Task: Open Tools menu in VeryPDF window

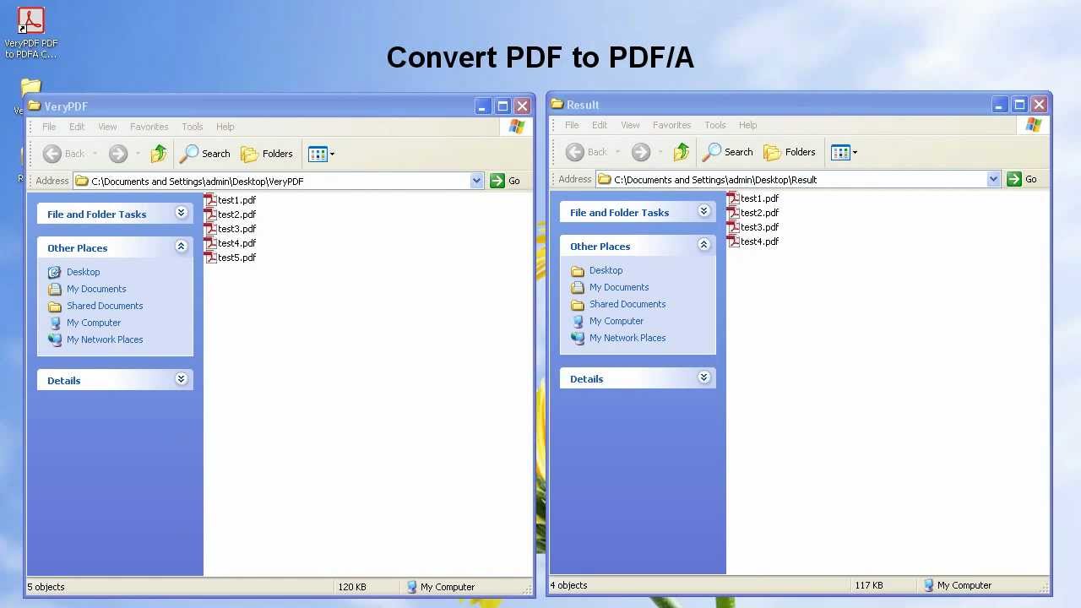Action: 193,127
